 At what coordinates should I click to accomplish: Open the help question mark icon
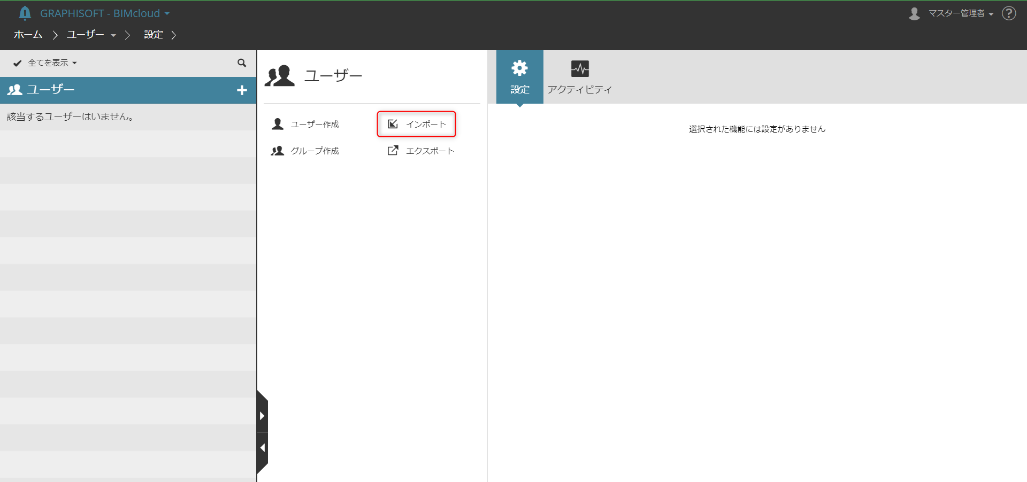1009,13
